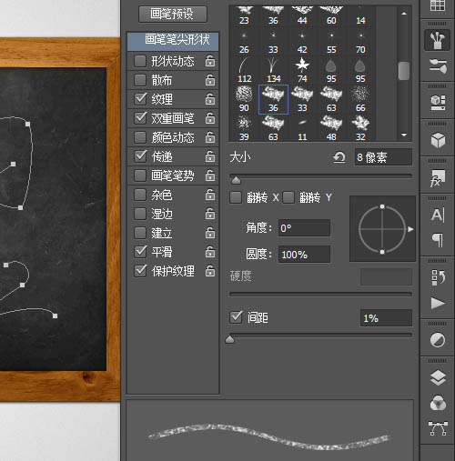Open the 双重画笔 settings label
The width and height of the screenshot is (455, 461).
coord(173,118)
